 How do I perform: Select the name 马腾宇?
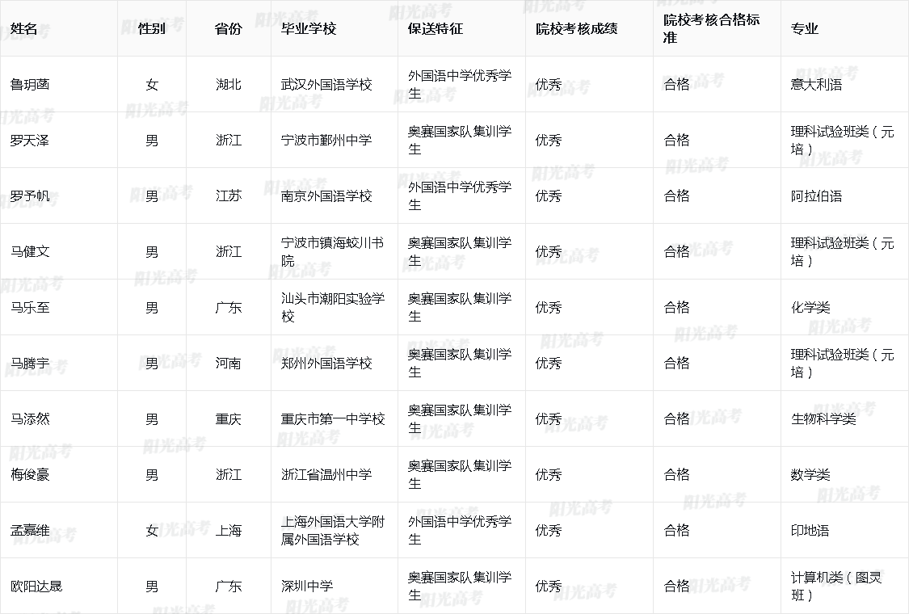coord(30,364)
